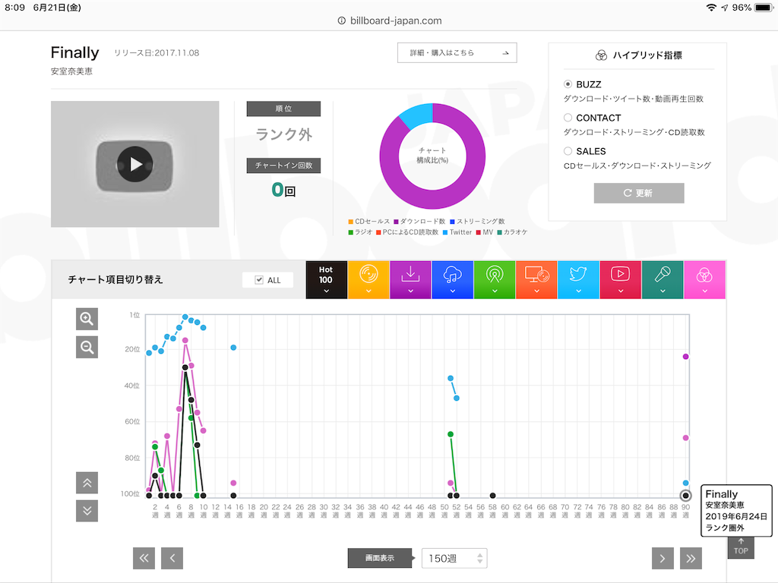Switch to the Hot 100 chart tab
The height and width of the screenshot is (583, 778).
pyautogui.click(x=326, y=279)
